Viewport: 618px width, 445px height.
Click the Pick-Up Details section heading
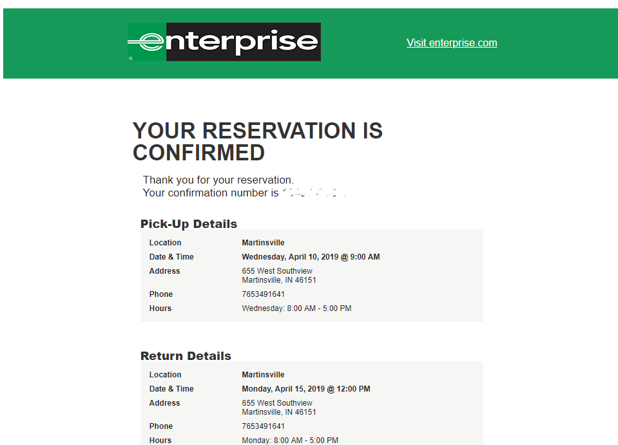[189, 223]
